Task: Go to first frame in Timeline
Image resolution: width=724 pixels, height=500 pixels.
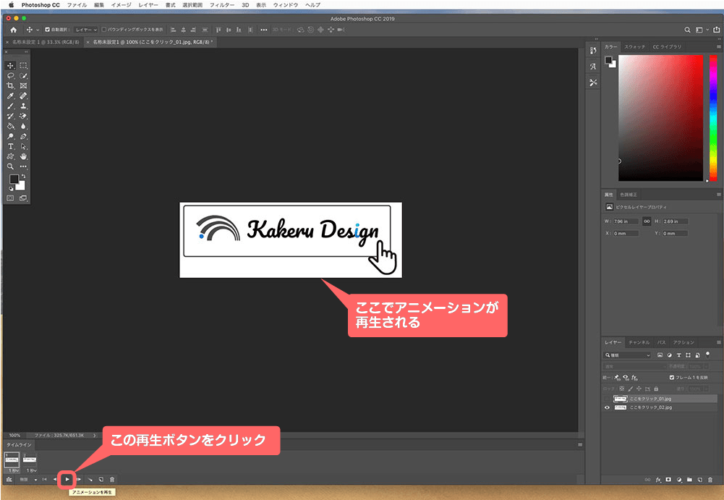Action: coord(44,480)
